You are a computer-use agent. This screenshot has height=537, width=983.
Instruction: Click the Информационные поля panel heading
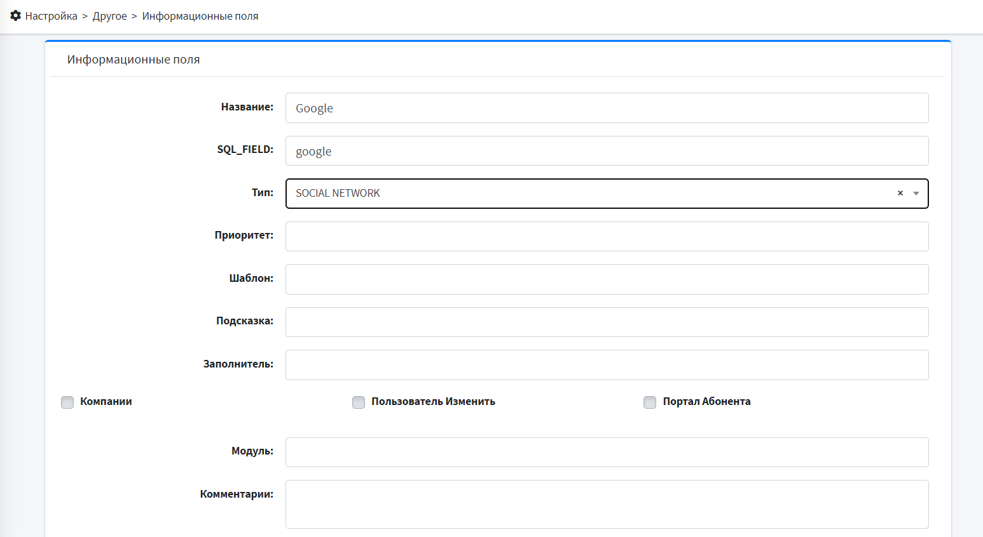[x=134, y=60]
